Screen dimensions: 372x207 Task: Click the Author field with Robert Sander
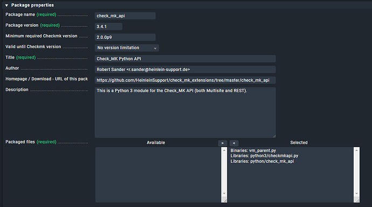tap(185, 69)
